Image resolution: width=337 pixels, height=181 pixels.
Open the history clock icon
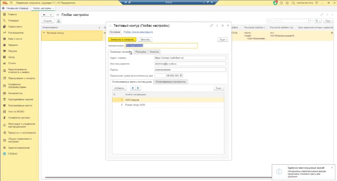[x=282, y=3]
